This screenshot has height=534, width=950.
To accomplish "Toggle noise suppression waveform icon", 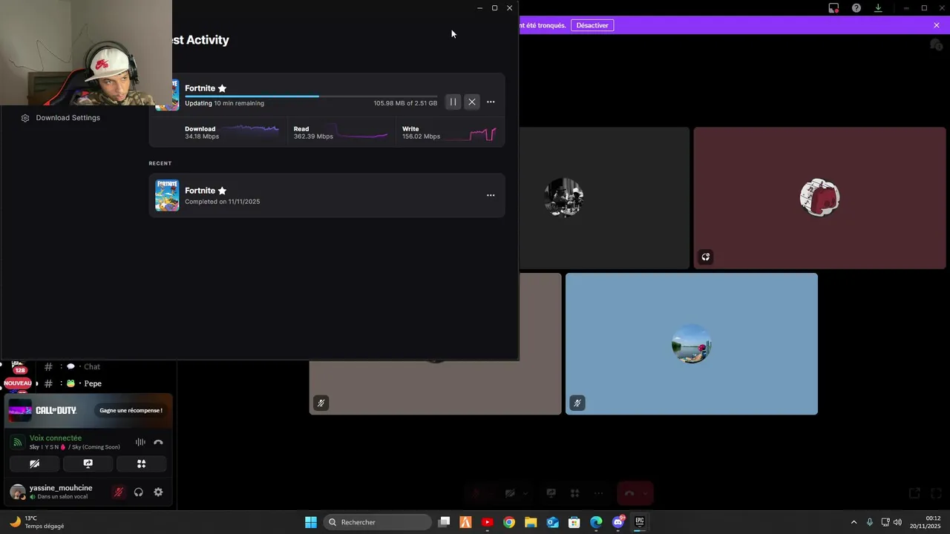I will 140,442.
